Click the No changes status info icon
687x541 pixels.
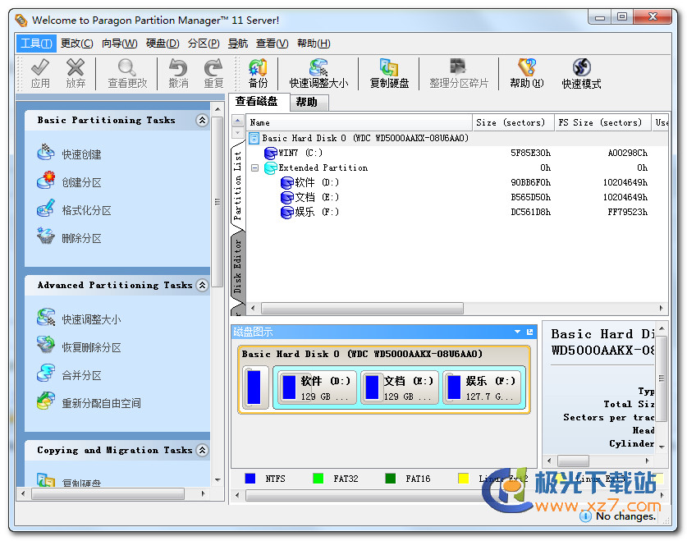point(585,517)
